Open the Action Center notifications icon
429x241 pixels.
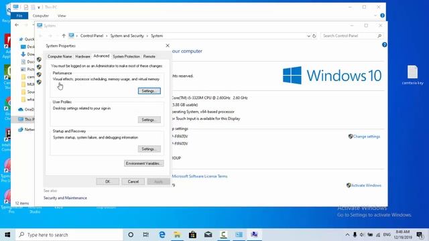tap(420, 235)
